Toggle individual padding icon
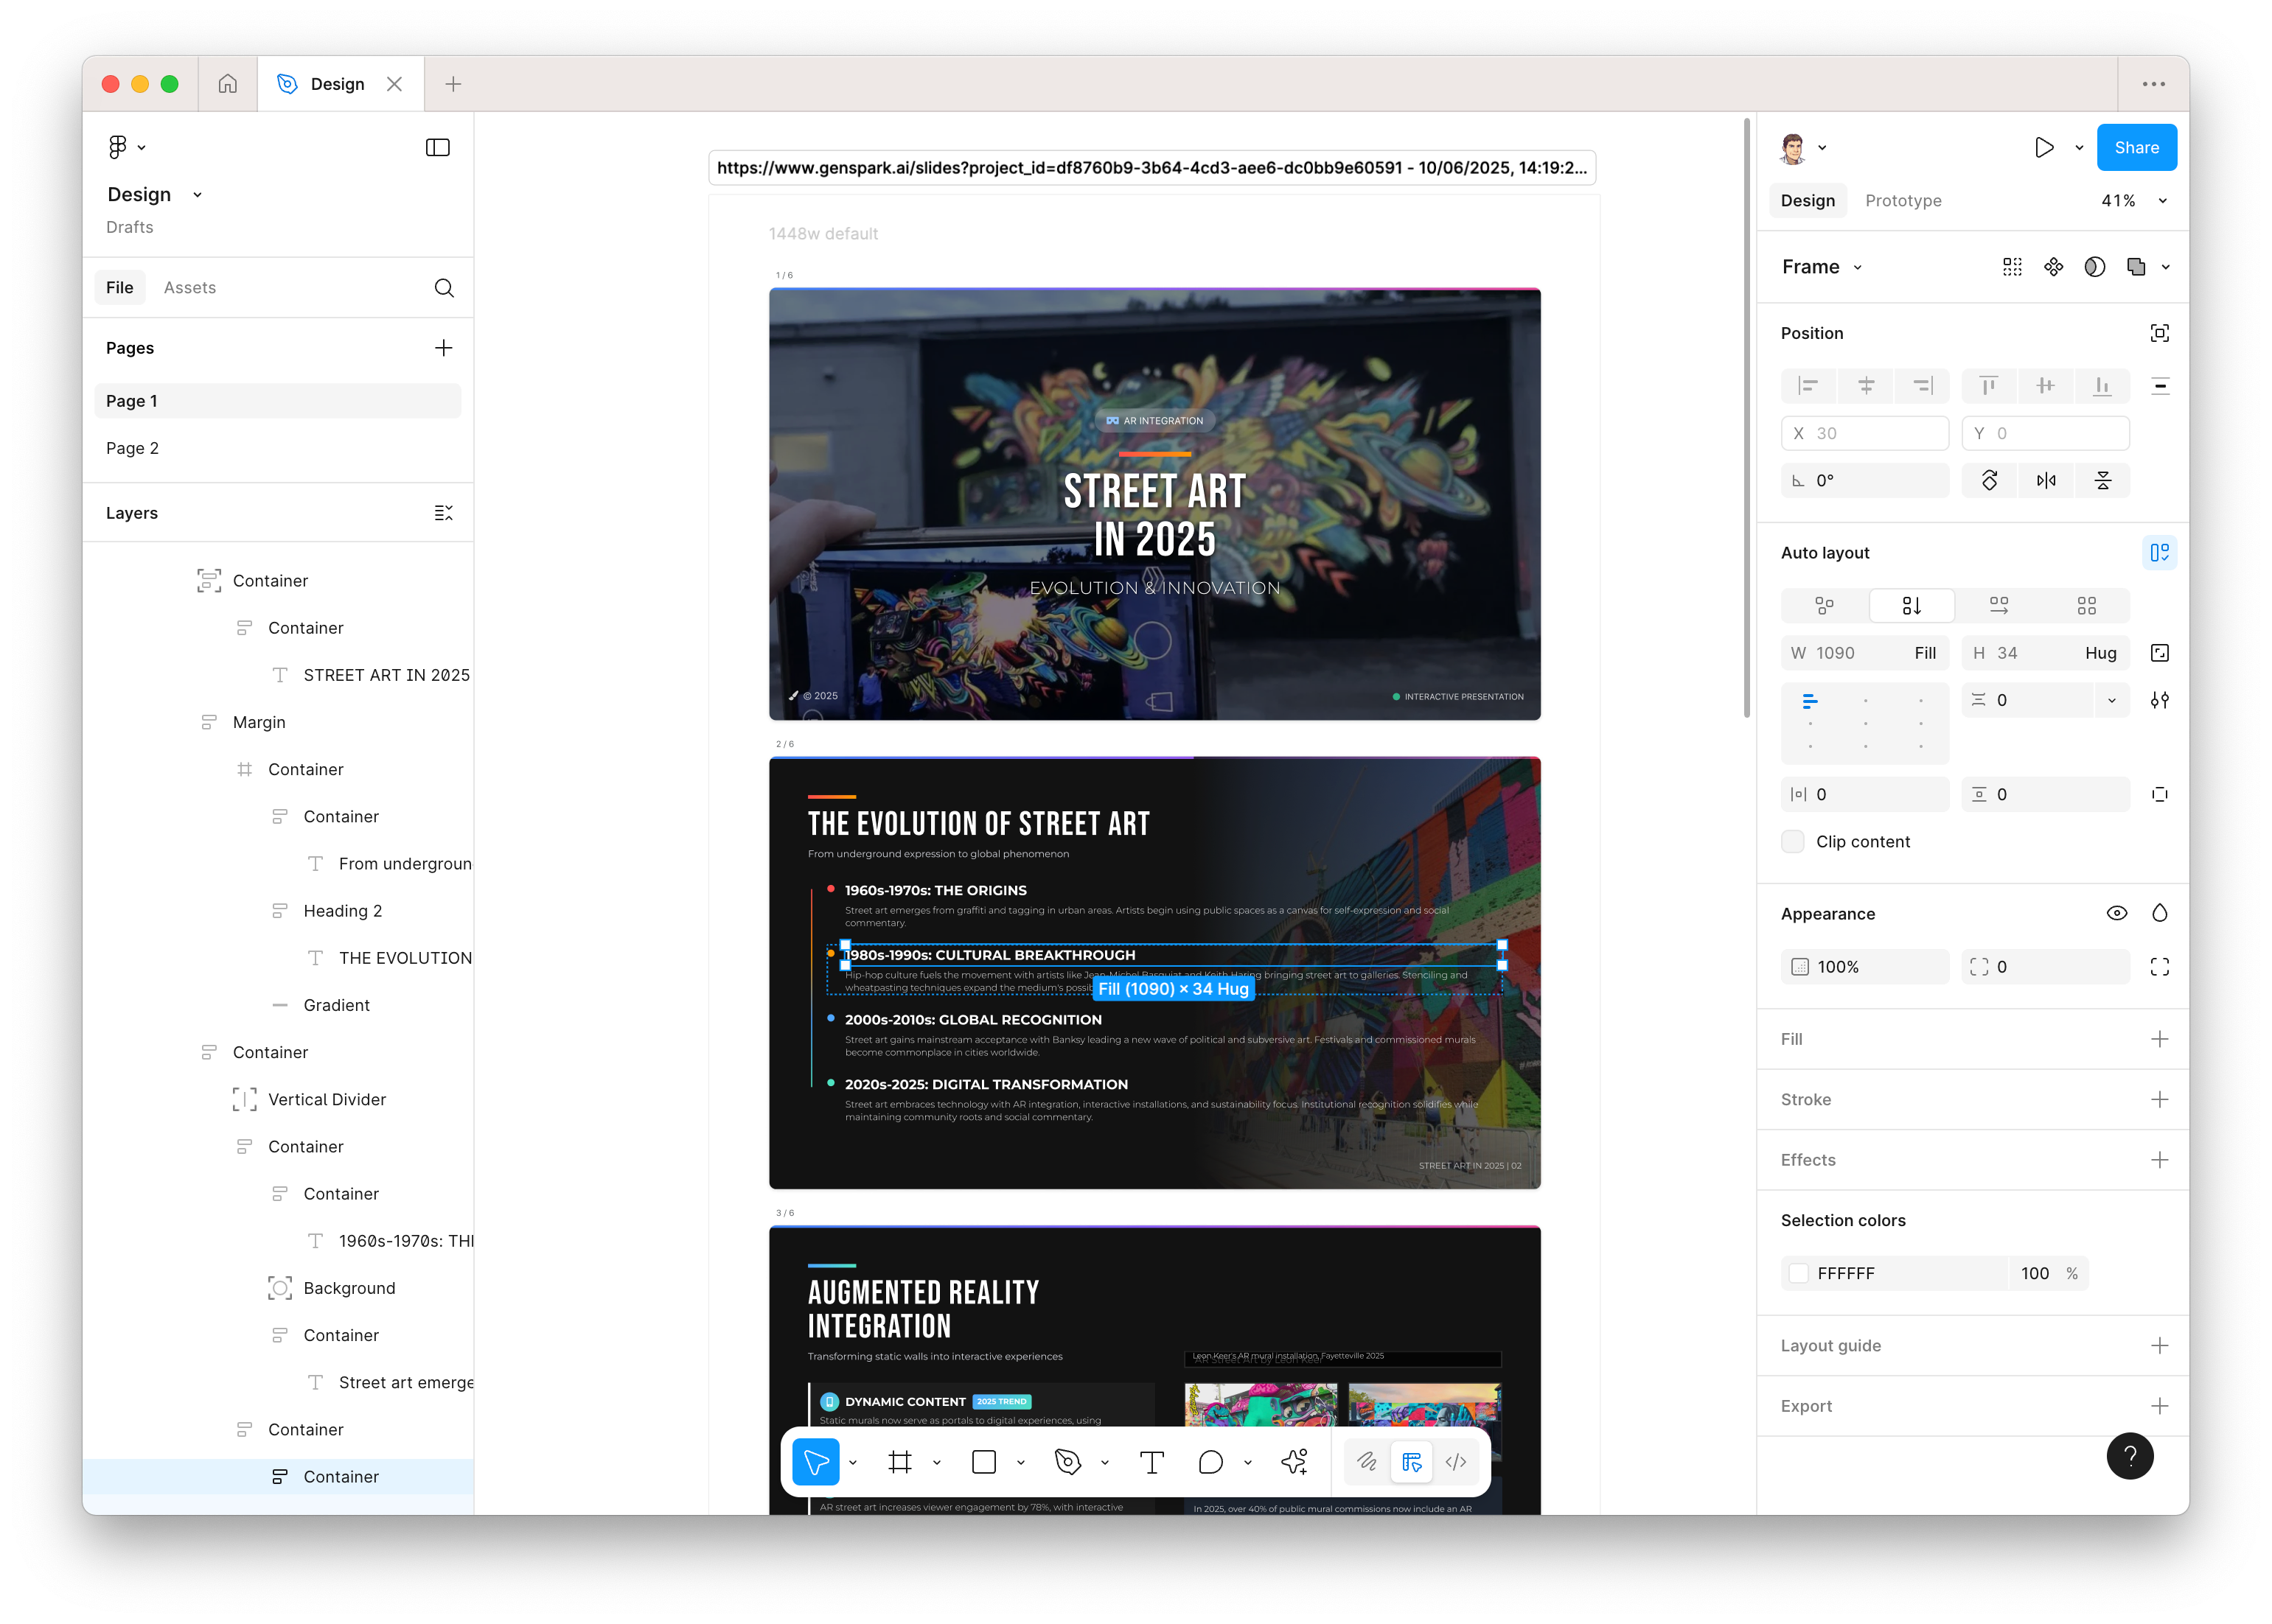This screenshot has height=1624, width=2272. [2160, 795]
